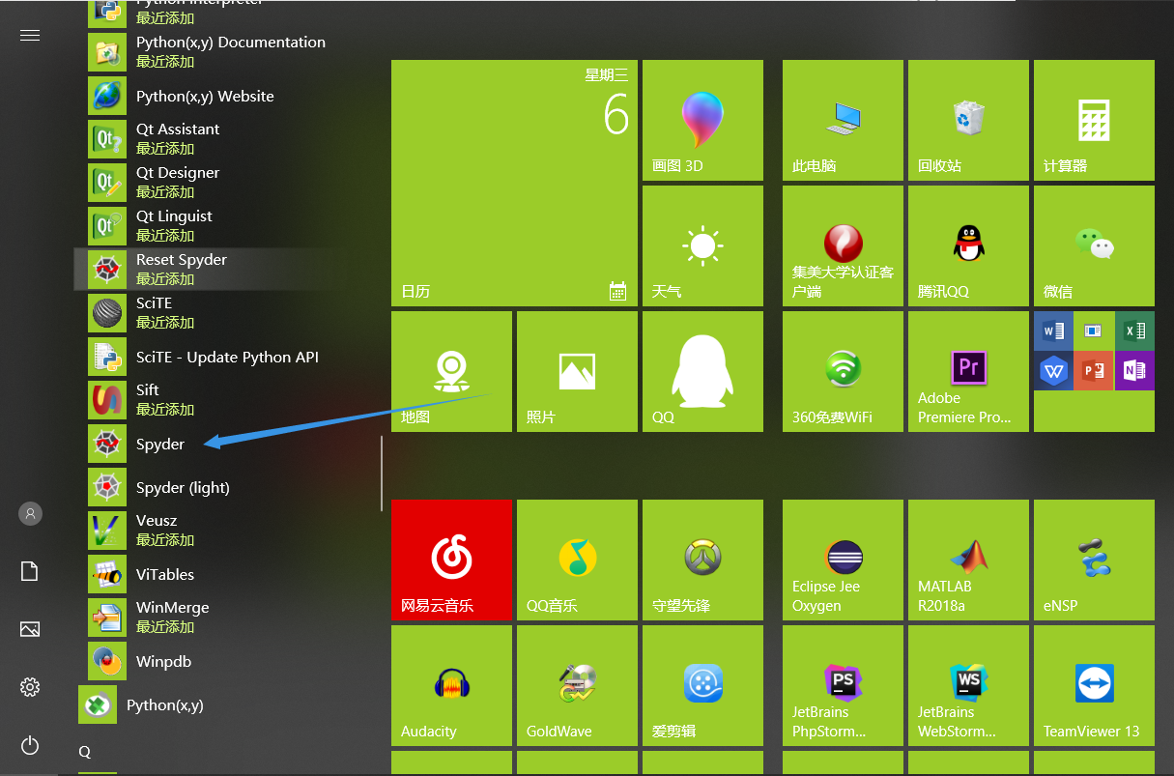
Task: Launch the eNSP tile
Action: tap(1094, 560)
